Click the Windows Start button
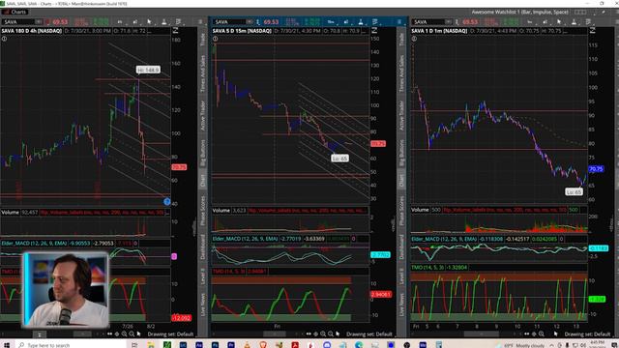This screenshot has width=619, height=348. (7, 345)
